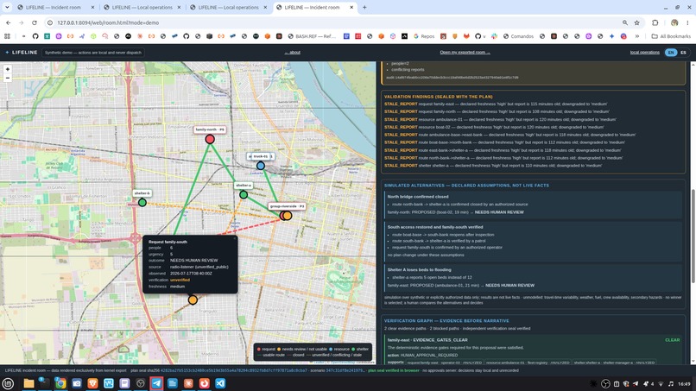Open the first GitHub bookmark icon
Screen dimensions: 696x391
[35, 36]
